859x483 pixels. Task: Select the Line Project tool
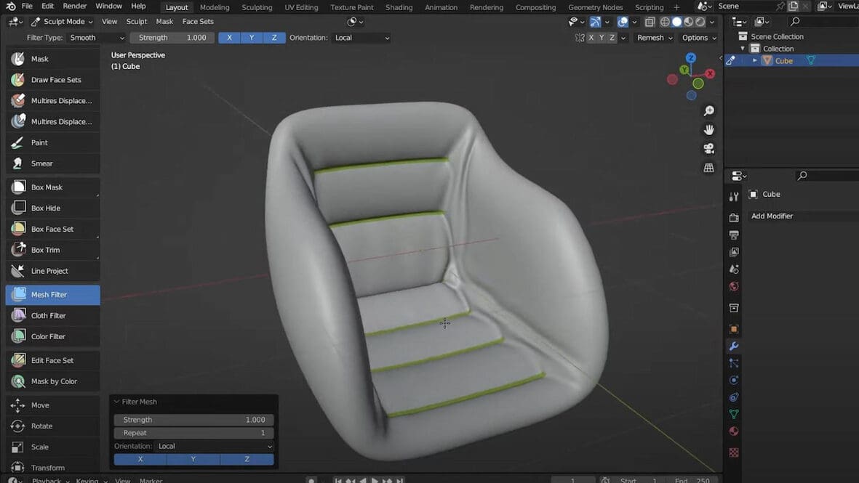click(52, 271)
